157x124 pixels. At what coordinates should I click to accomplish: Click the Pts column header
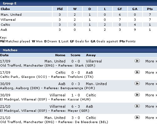(x=150, y=9)
